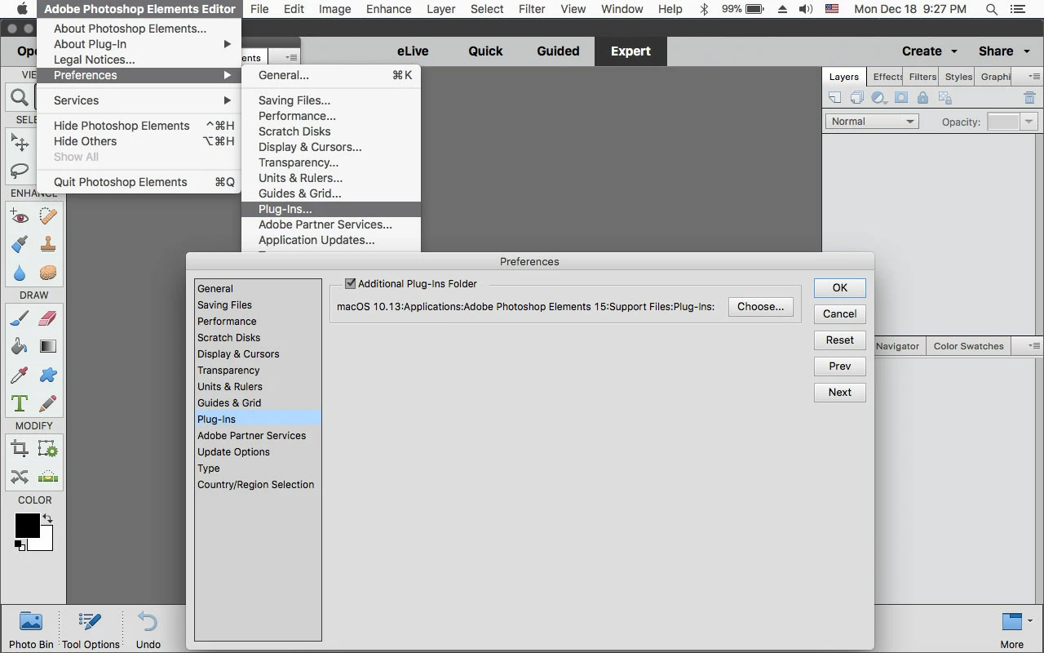Select the Eraser tool
The width and height of the screenshot is (1044, 653).
click(x=48, y=318)
